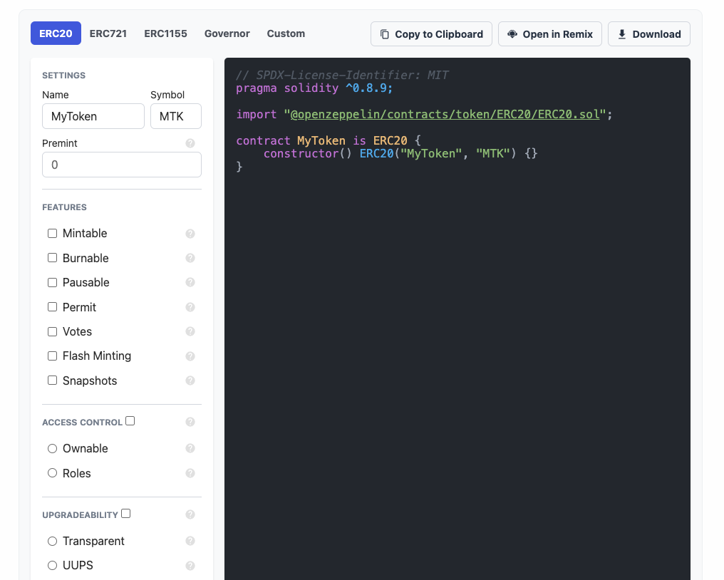Check the Flash Minting option
Viewport: 724px width, 580px height.
click(x=52, y=356)
